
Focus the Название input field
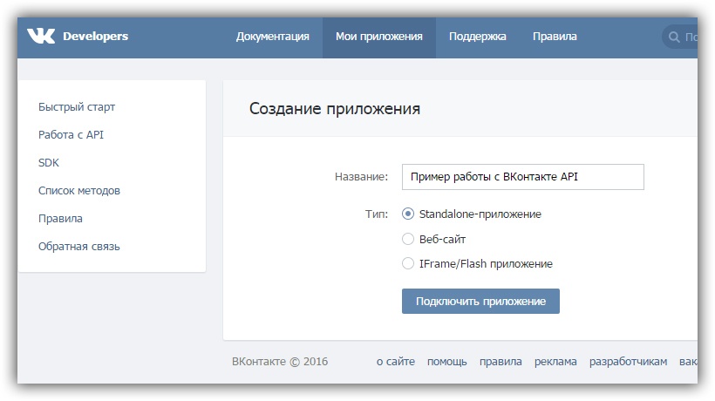[522, 177]
